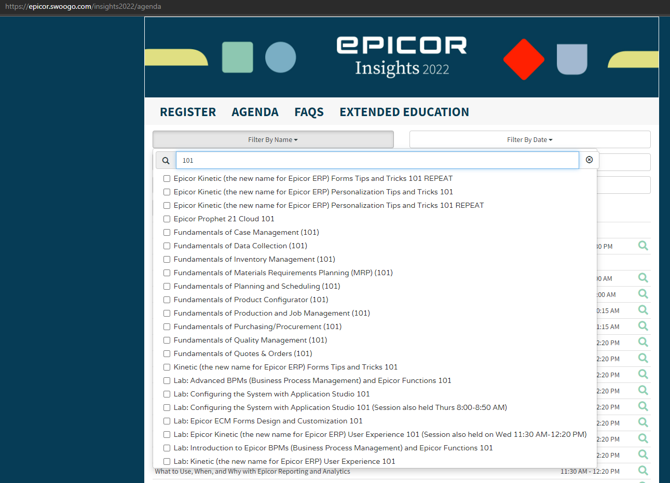The height and width of the screenshot is (483, 670).
Task: Open the Filter By Name dropdown
Action: pos(273,139)
